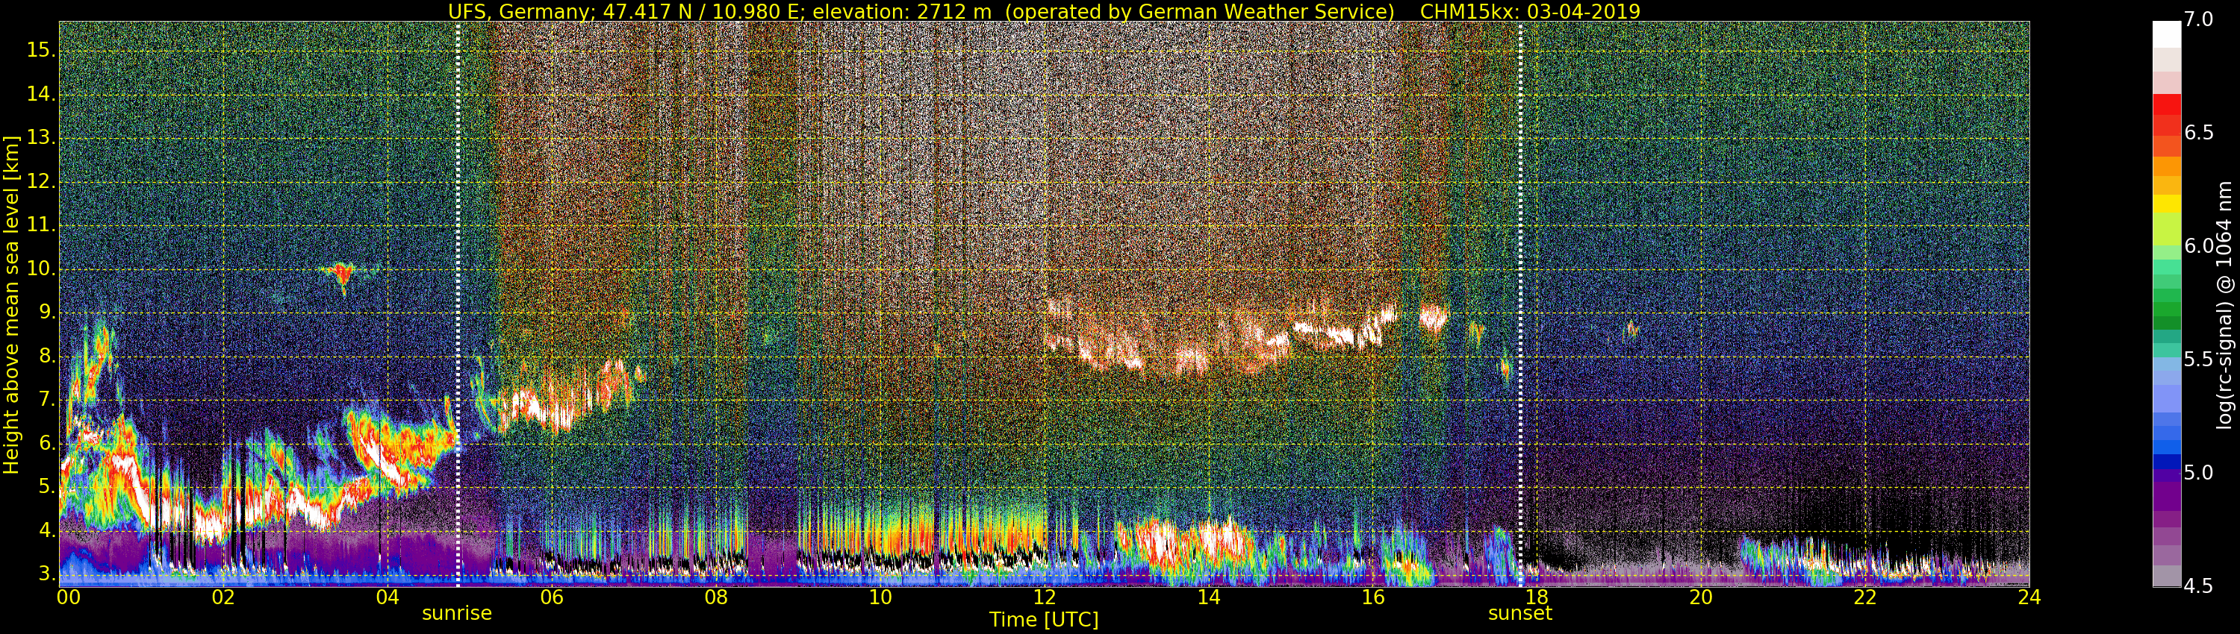Viewport: 2240px width, 634px height.
Task: Click the "10" time tick label
Action: tap(880, 597)
